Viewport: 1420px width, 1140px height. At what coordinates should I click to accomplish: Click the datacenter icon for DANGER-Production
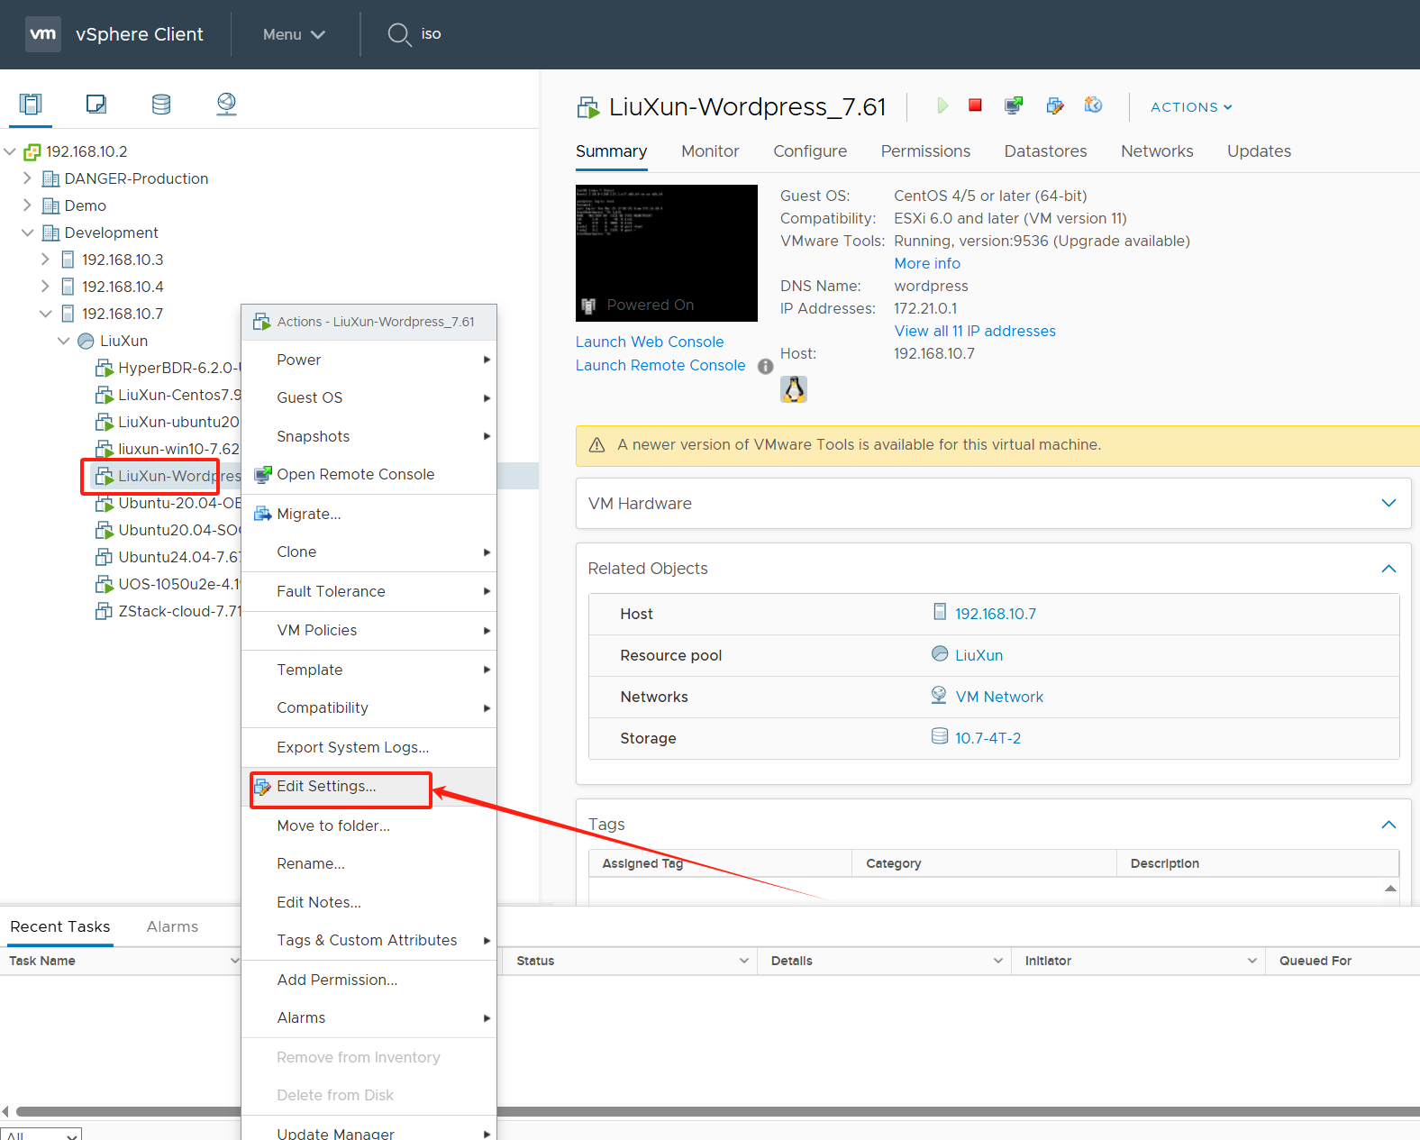[x=51, y=178]
